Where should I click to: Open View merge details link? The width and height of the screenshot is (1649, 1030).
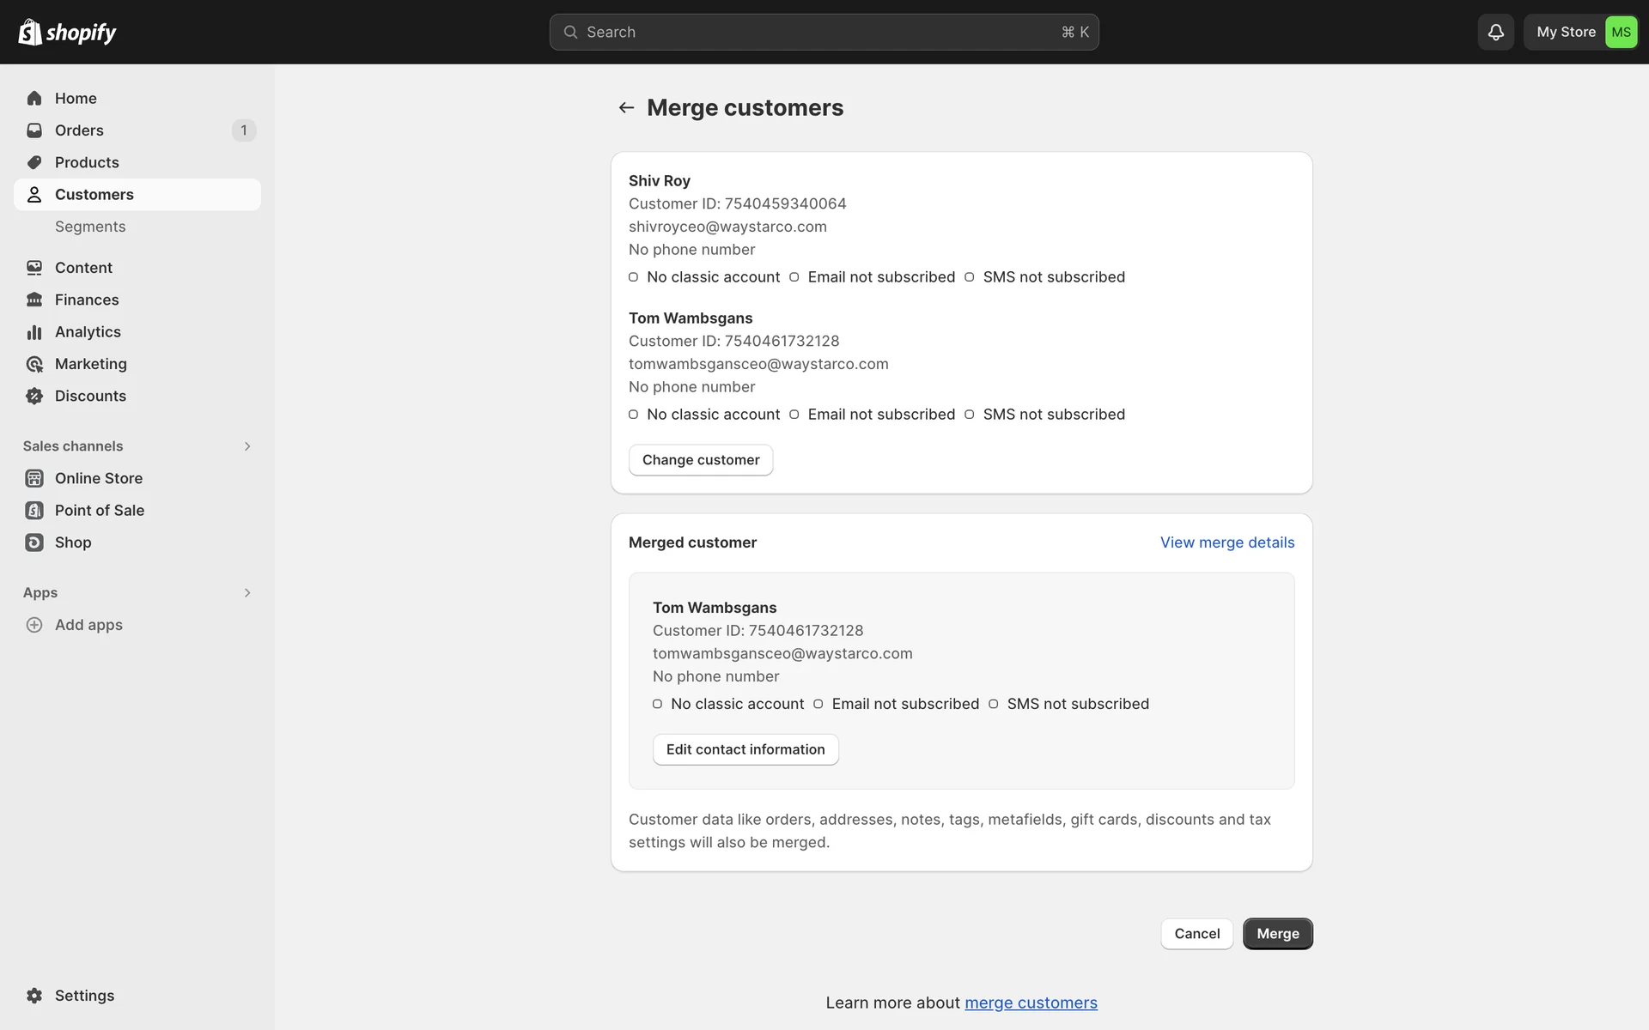pyautogui.click(x=1226, y=542)
